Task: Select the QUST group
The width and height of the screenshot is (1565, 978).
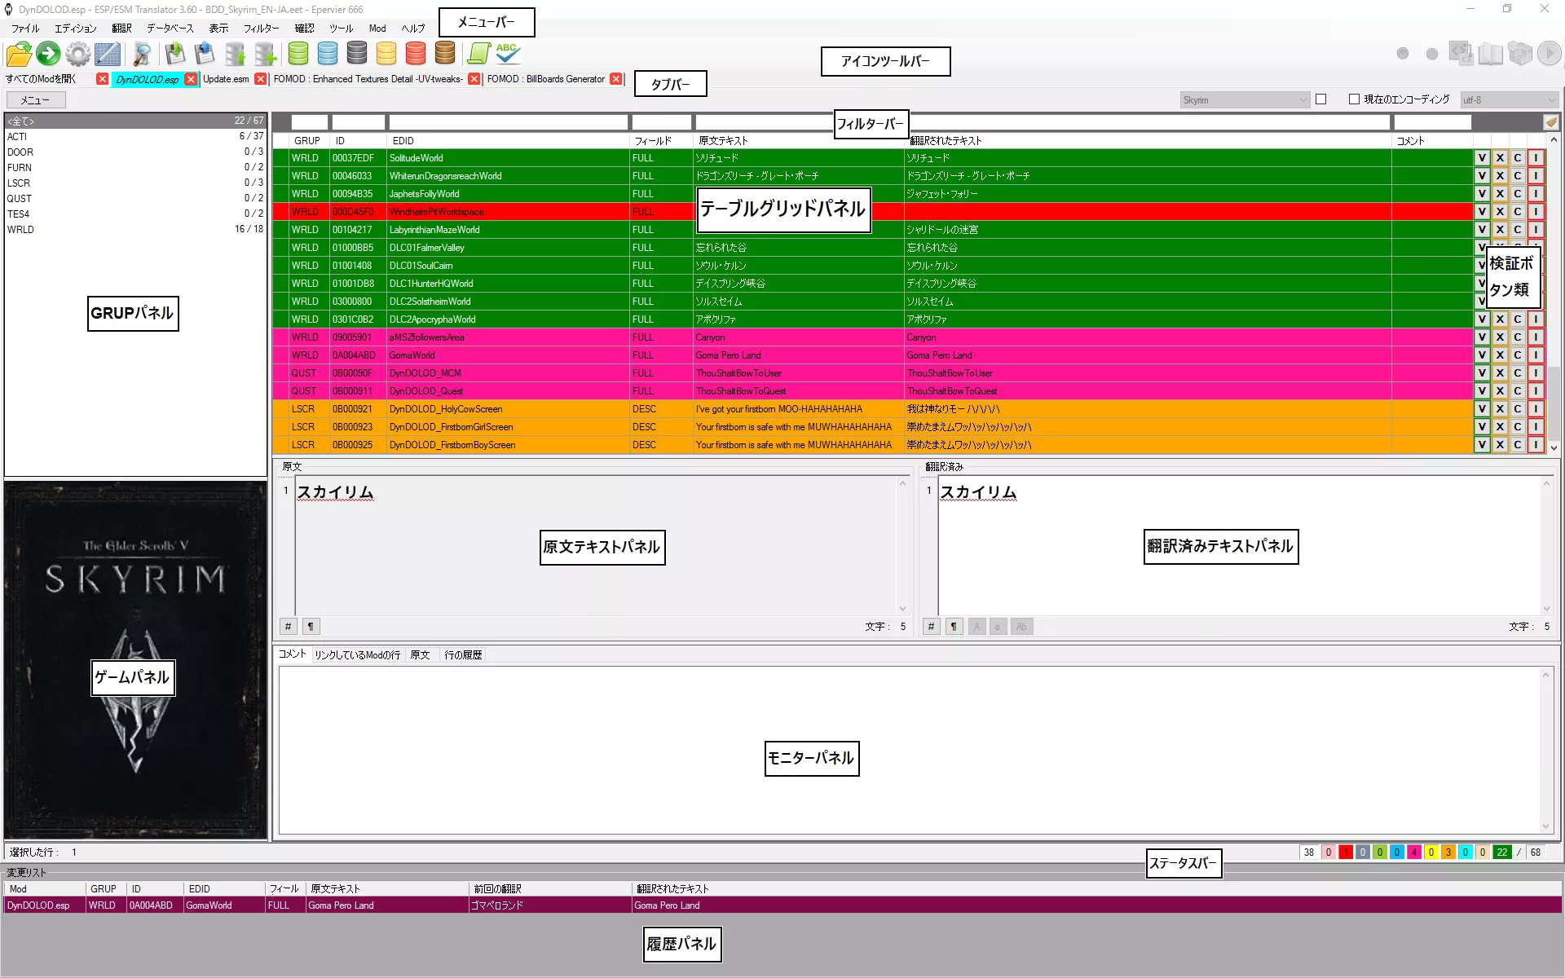Action: click(135, 199)
